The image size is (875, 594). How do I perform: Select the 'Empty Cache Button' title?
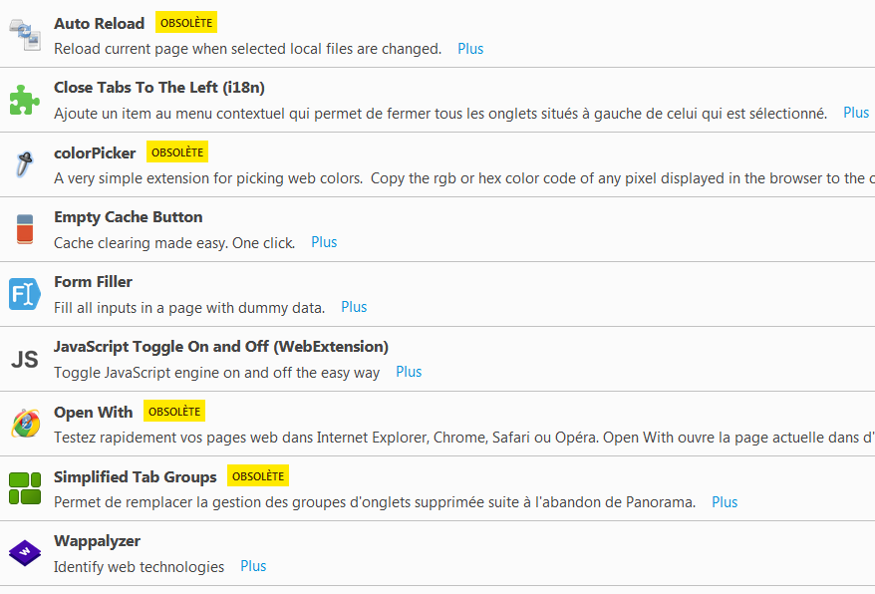(129, 216)
